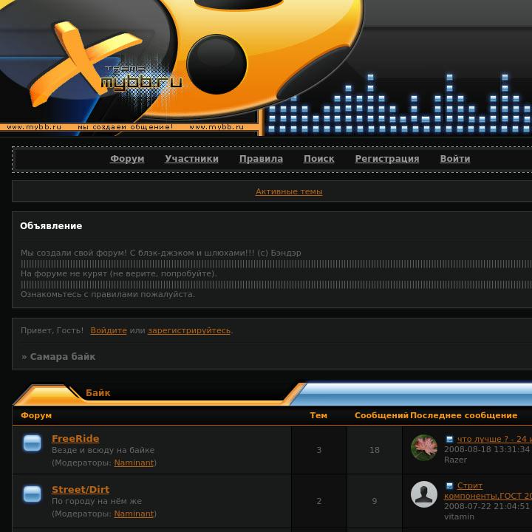Screen dimensions: 532x532
Task: Click 'На форуме не курят' announcement line
Action: point(119,273)
